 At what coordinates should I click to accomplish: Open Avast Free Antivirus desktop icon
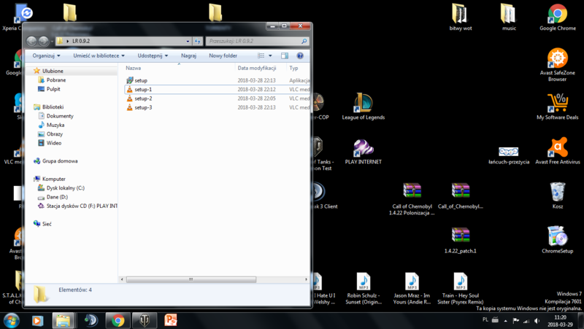[x=558, y=148]
